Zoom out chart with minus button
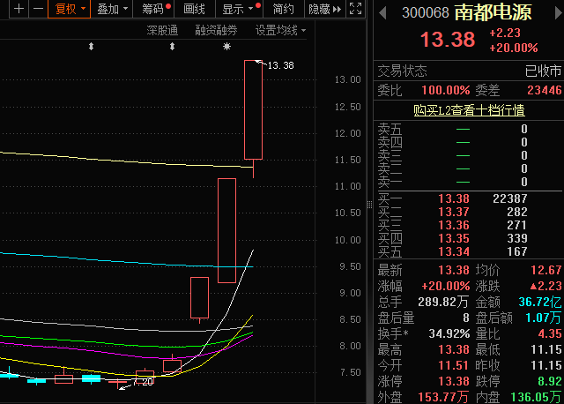The width and height of the screenshot is (564, 404). click(x=38, y=9)
